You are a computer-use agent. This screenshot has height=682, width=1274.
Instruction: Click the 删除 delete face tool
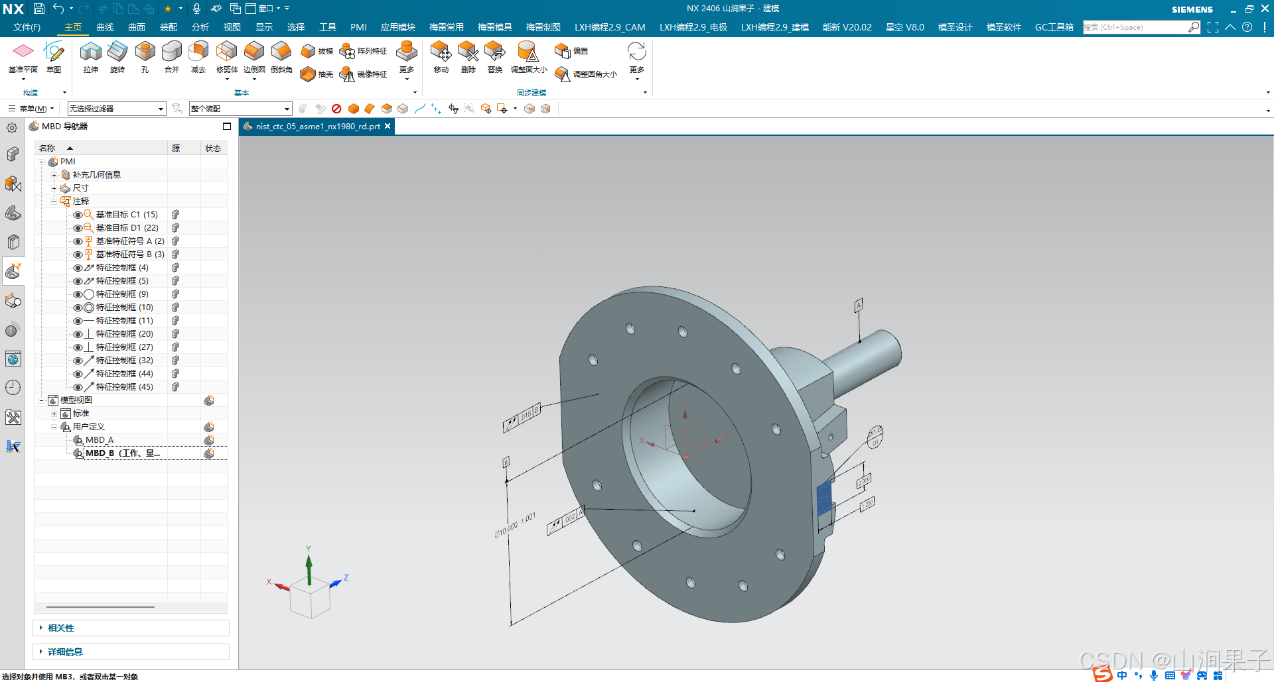(x=468, y=57)
